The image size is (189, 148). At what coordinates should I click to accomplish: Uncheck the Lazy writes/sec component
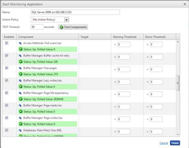pyautogui.click(x=6, y=80)
